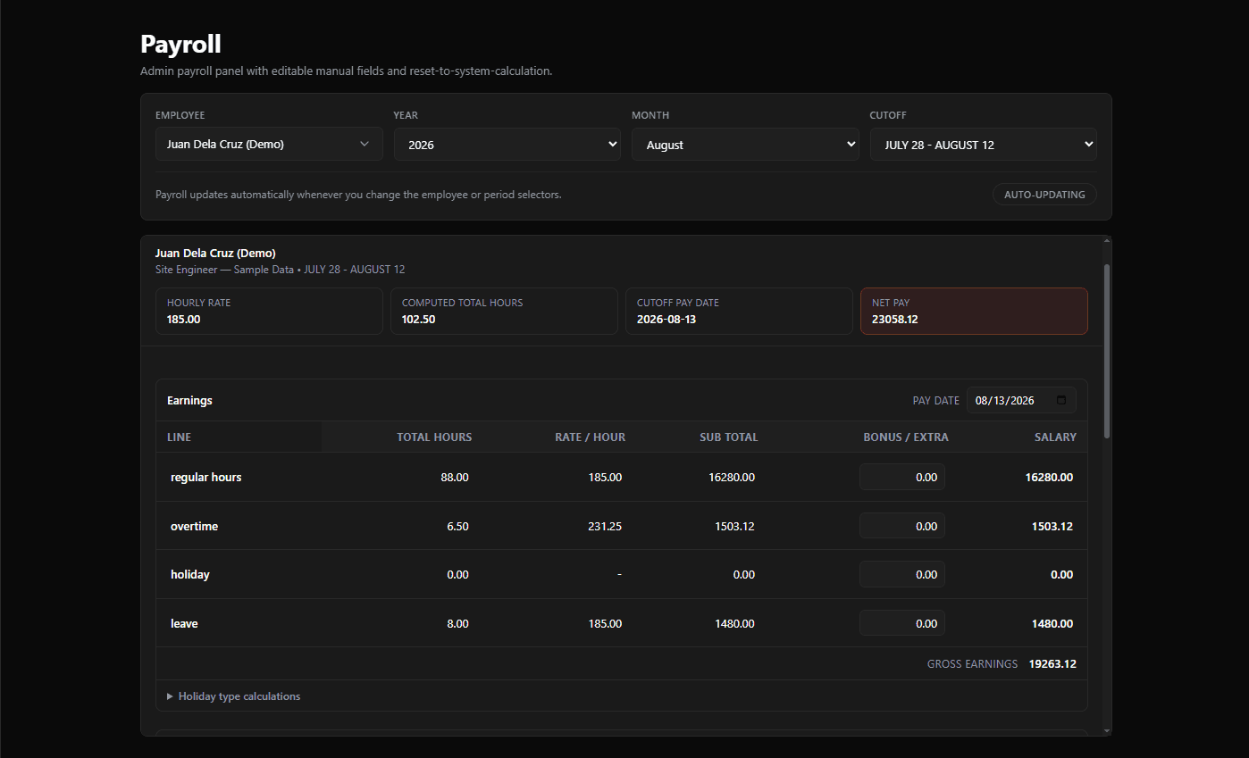
Task: Click gross earnings value 19263.12
Action: click(1052, 663)
